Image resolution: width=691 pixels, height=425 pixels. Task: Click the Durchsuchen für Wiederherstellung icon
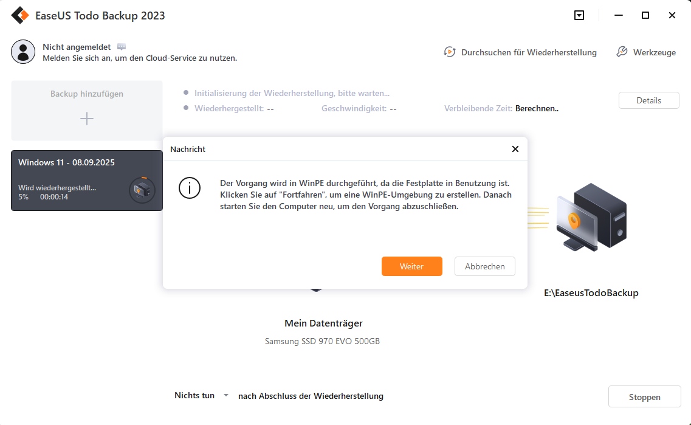coord(450,52)
